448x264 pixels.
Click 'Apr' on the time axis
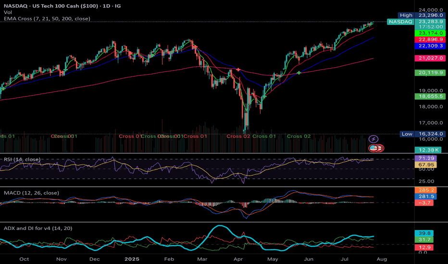238,259
